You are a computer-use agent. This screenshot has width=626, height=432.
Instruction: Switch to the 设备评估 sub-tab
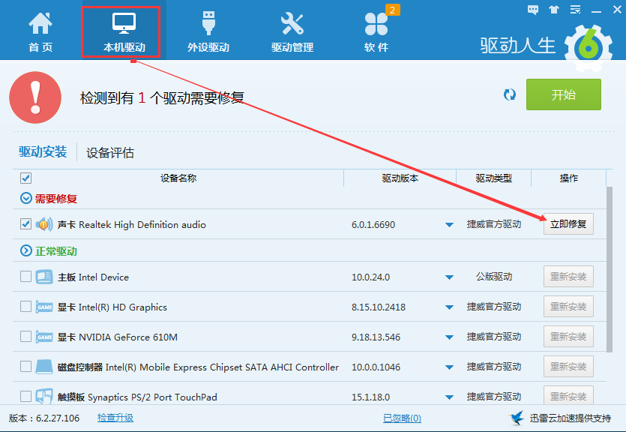tap(110, 152)
